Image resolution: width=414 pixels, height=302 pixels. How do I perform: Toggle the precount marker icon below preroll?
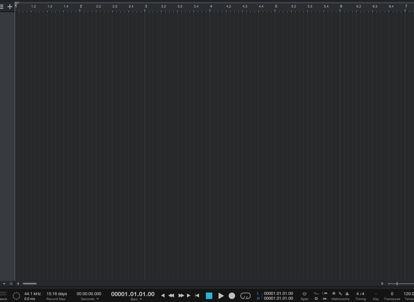[x=325, y=298]
